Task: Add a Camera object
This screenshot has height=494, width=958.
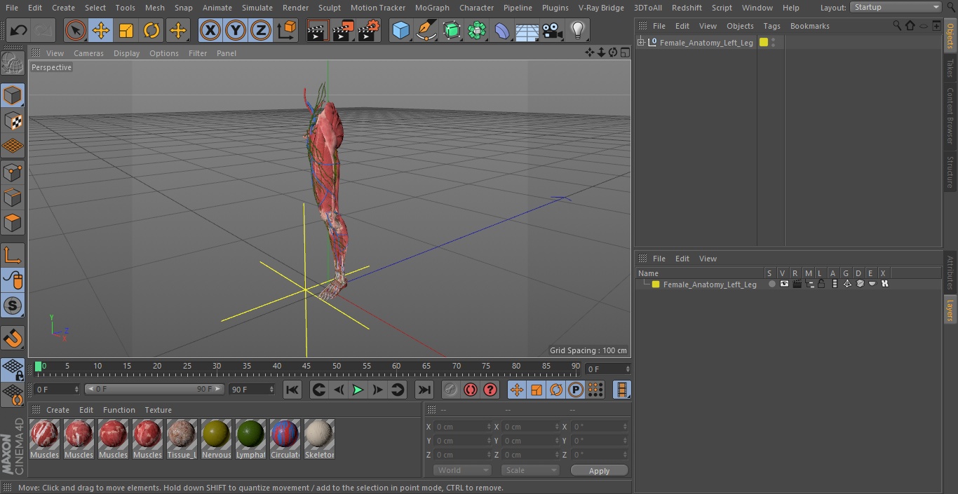Action: pyautogui.click(x=552, y=30)
